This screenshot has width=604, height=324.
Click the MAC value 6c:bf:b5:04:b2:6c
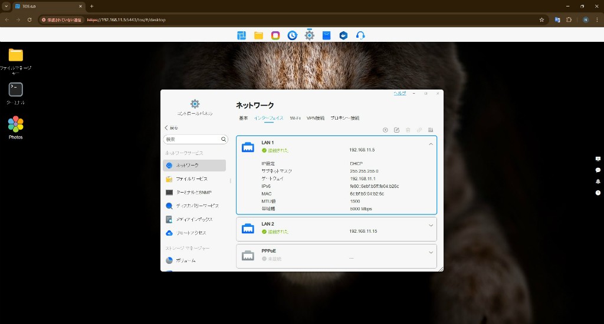click(x=367, y=194)
